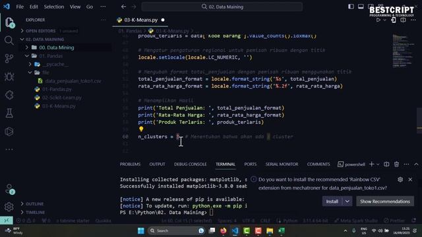
Task: Click the remote window indicator
Action: (7, 221)
